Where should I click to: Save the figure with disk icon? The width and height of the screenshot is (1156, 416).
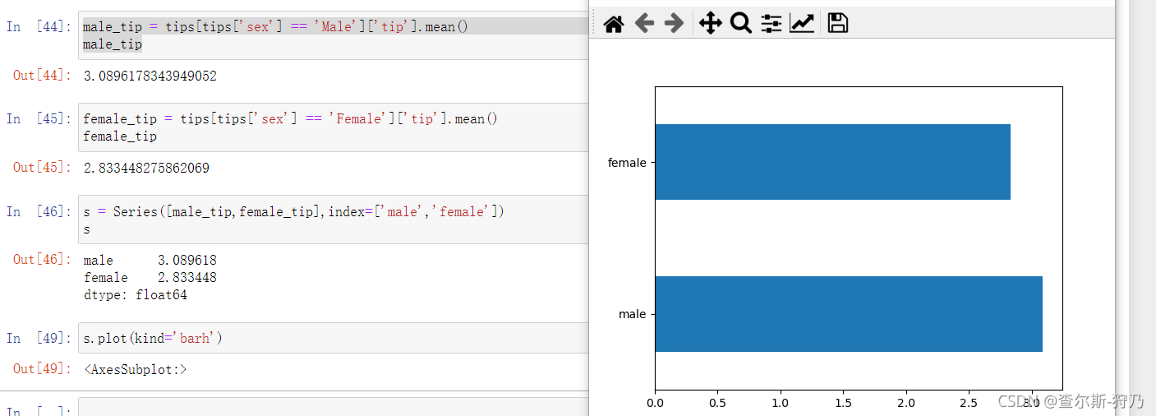(x=837, y=23)
